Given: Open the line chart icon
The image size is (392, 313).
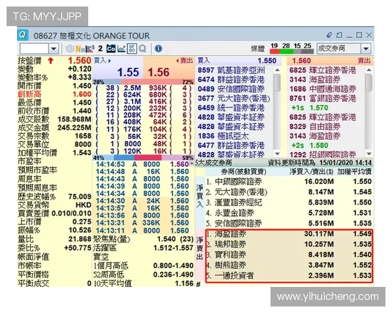Looking at the screenshot, I should tap(122, 49).
